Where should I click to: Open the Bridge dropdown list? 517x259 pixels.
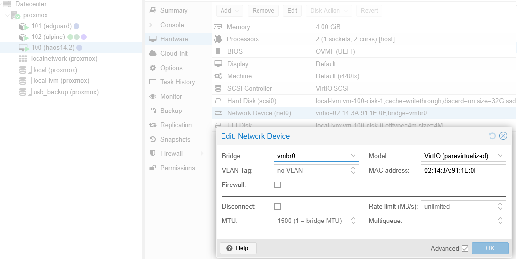353,156
